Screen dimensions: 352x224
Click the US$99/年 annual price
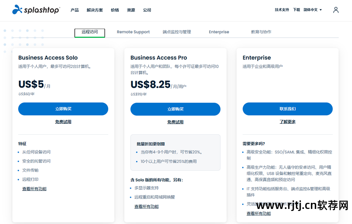point(138,94)
